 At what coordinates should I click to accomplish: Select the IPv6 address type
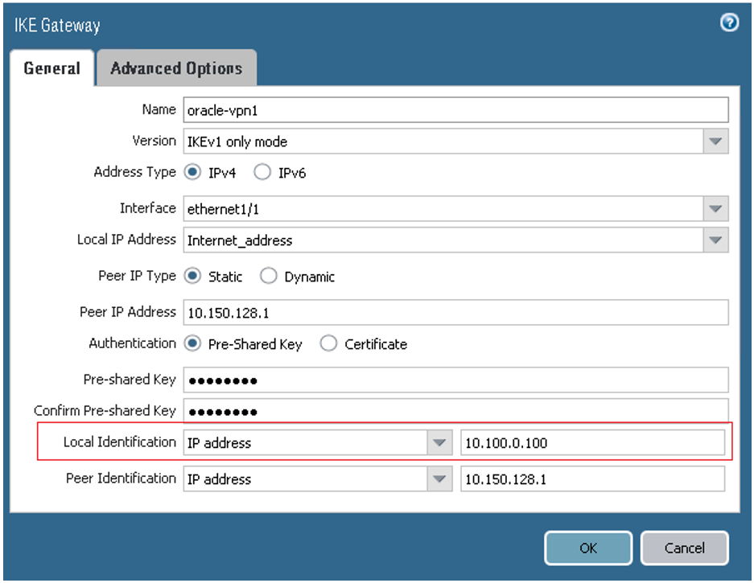262,172
